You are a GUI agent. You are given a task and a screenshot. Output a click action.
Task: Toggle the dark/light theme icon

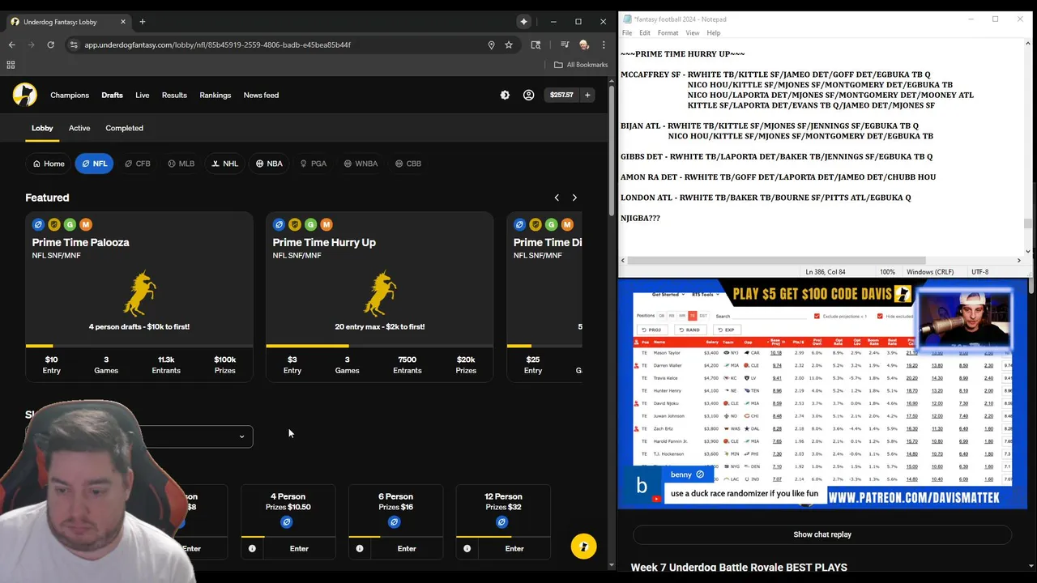click(x=505, y=95)
